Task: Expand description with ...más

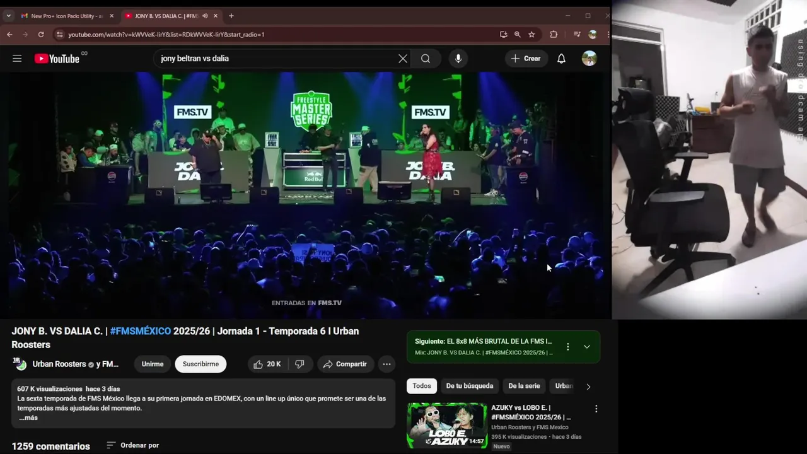Action: [x=28, y=417]
